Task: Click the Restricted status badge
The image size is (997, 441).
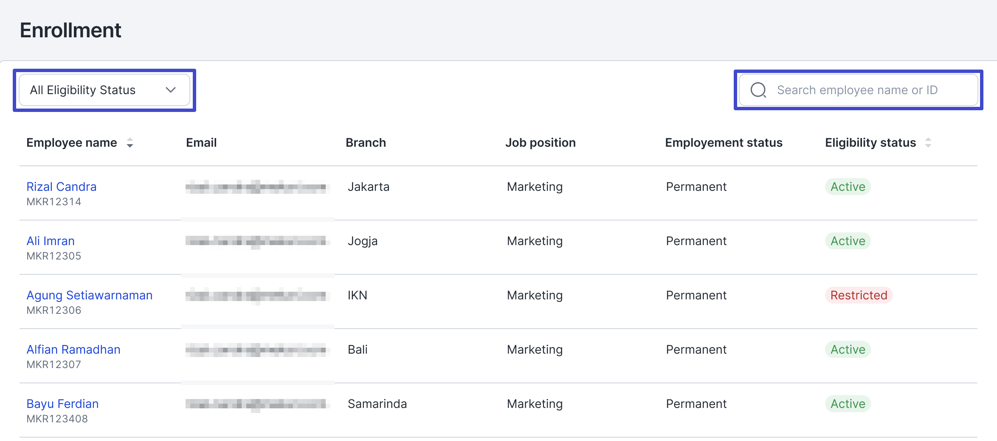Action: [859, 295]
